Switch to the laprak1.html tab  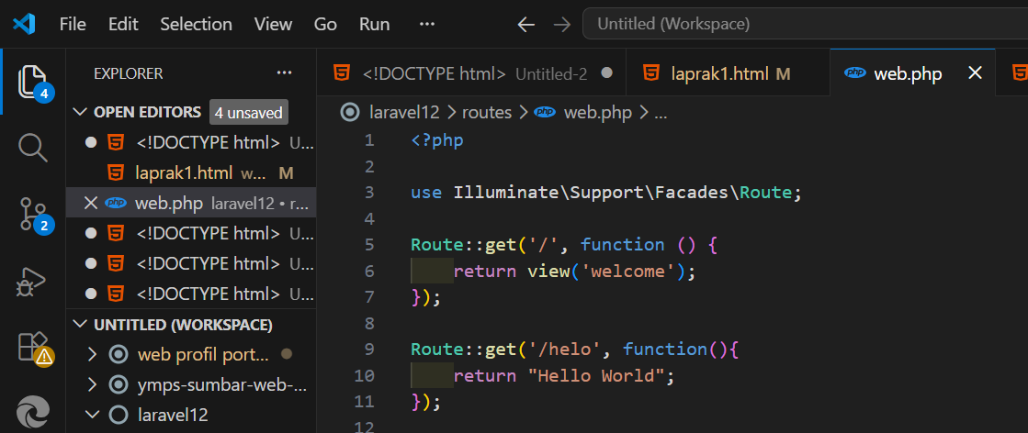pos(728,73)
